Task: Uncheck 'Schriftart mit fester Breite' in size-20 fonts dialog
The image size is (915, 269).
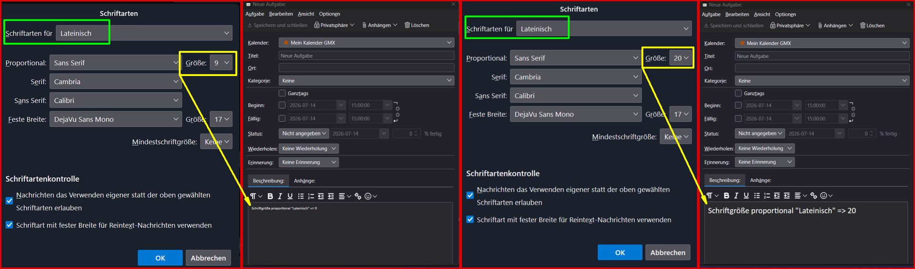Action: 470,220
